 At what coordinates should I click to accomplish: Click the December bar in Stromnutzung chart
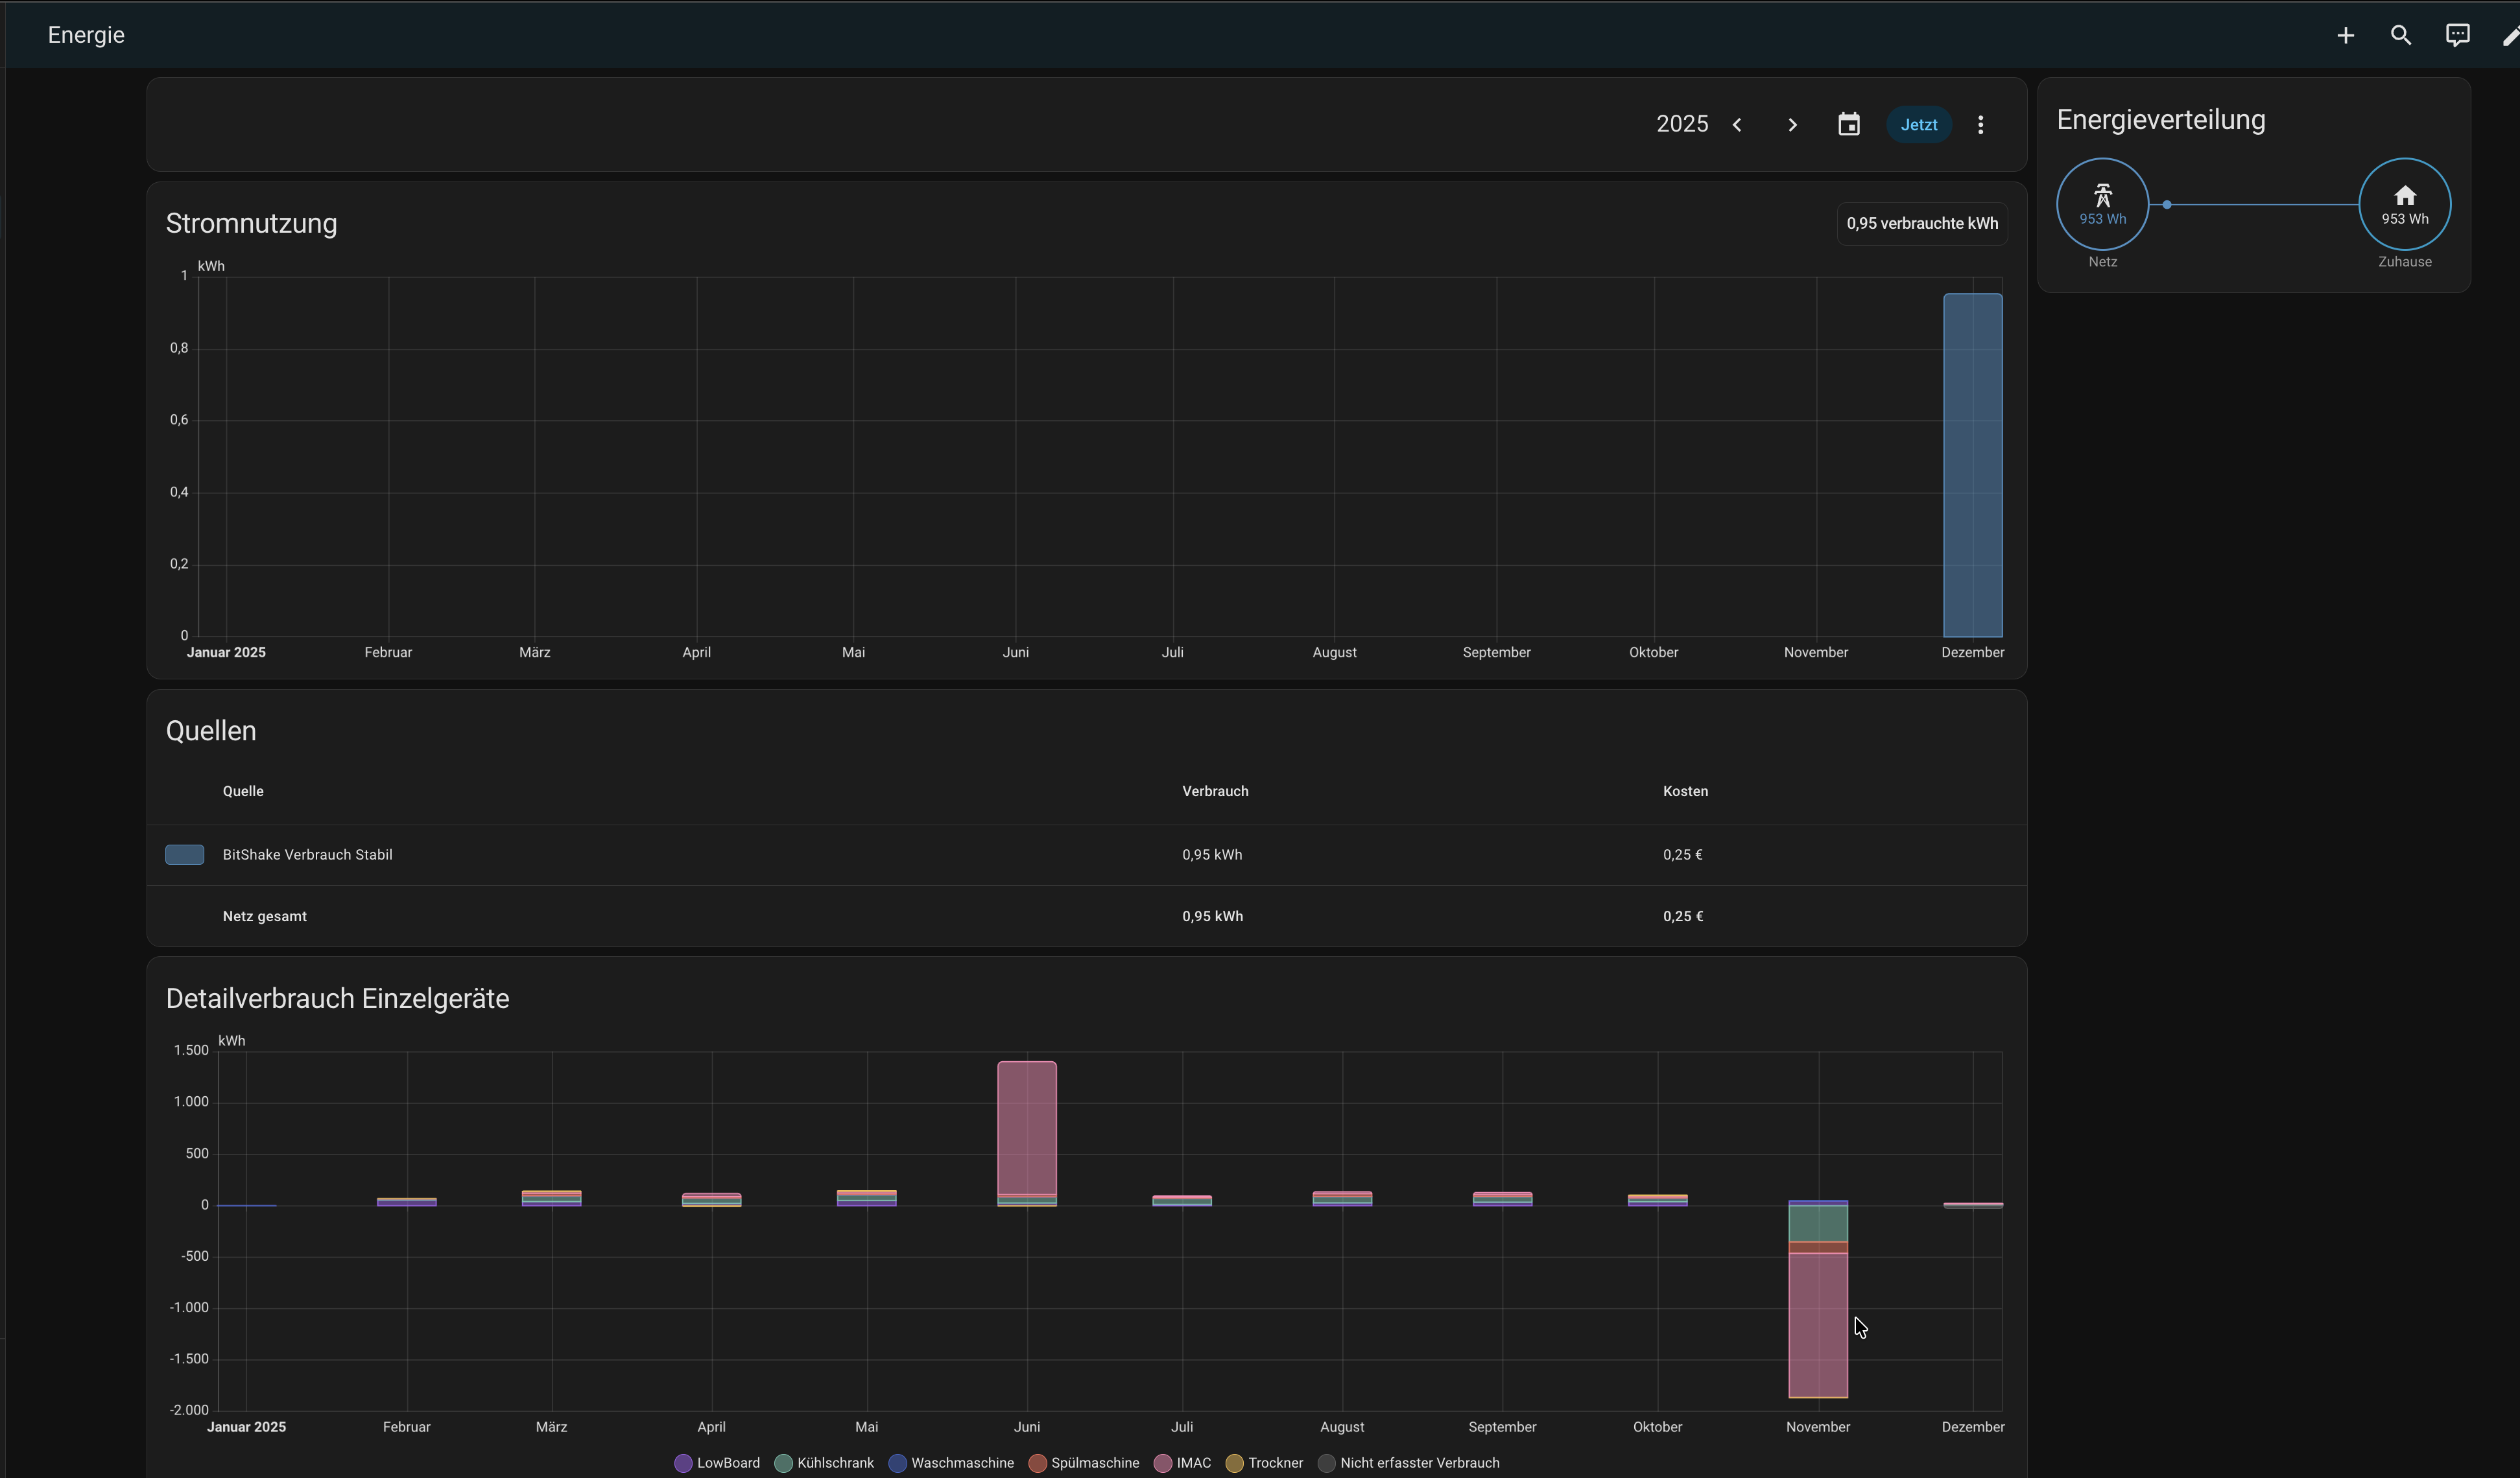[x=1972, y=465]
